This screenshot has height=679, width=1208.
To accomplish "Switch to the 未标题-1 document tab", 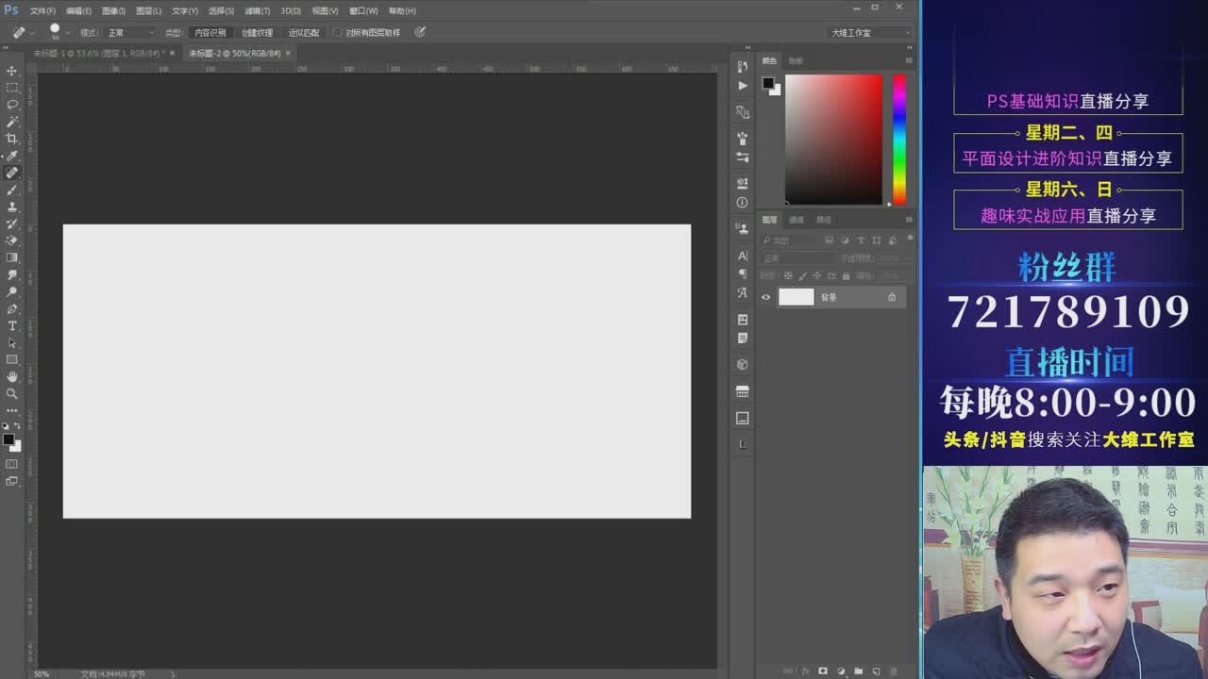I will (98, 54).
